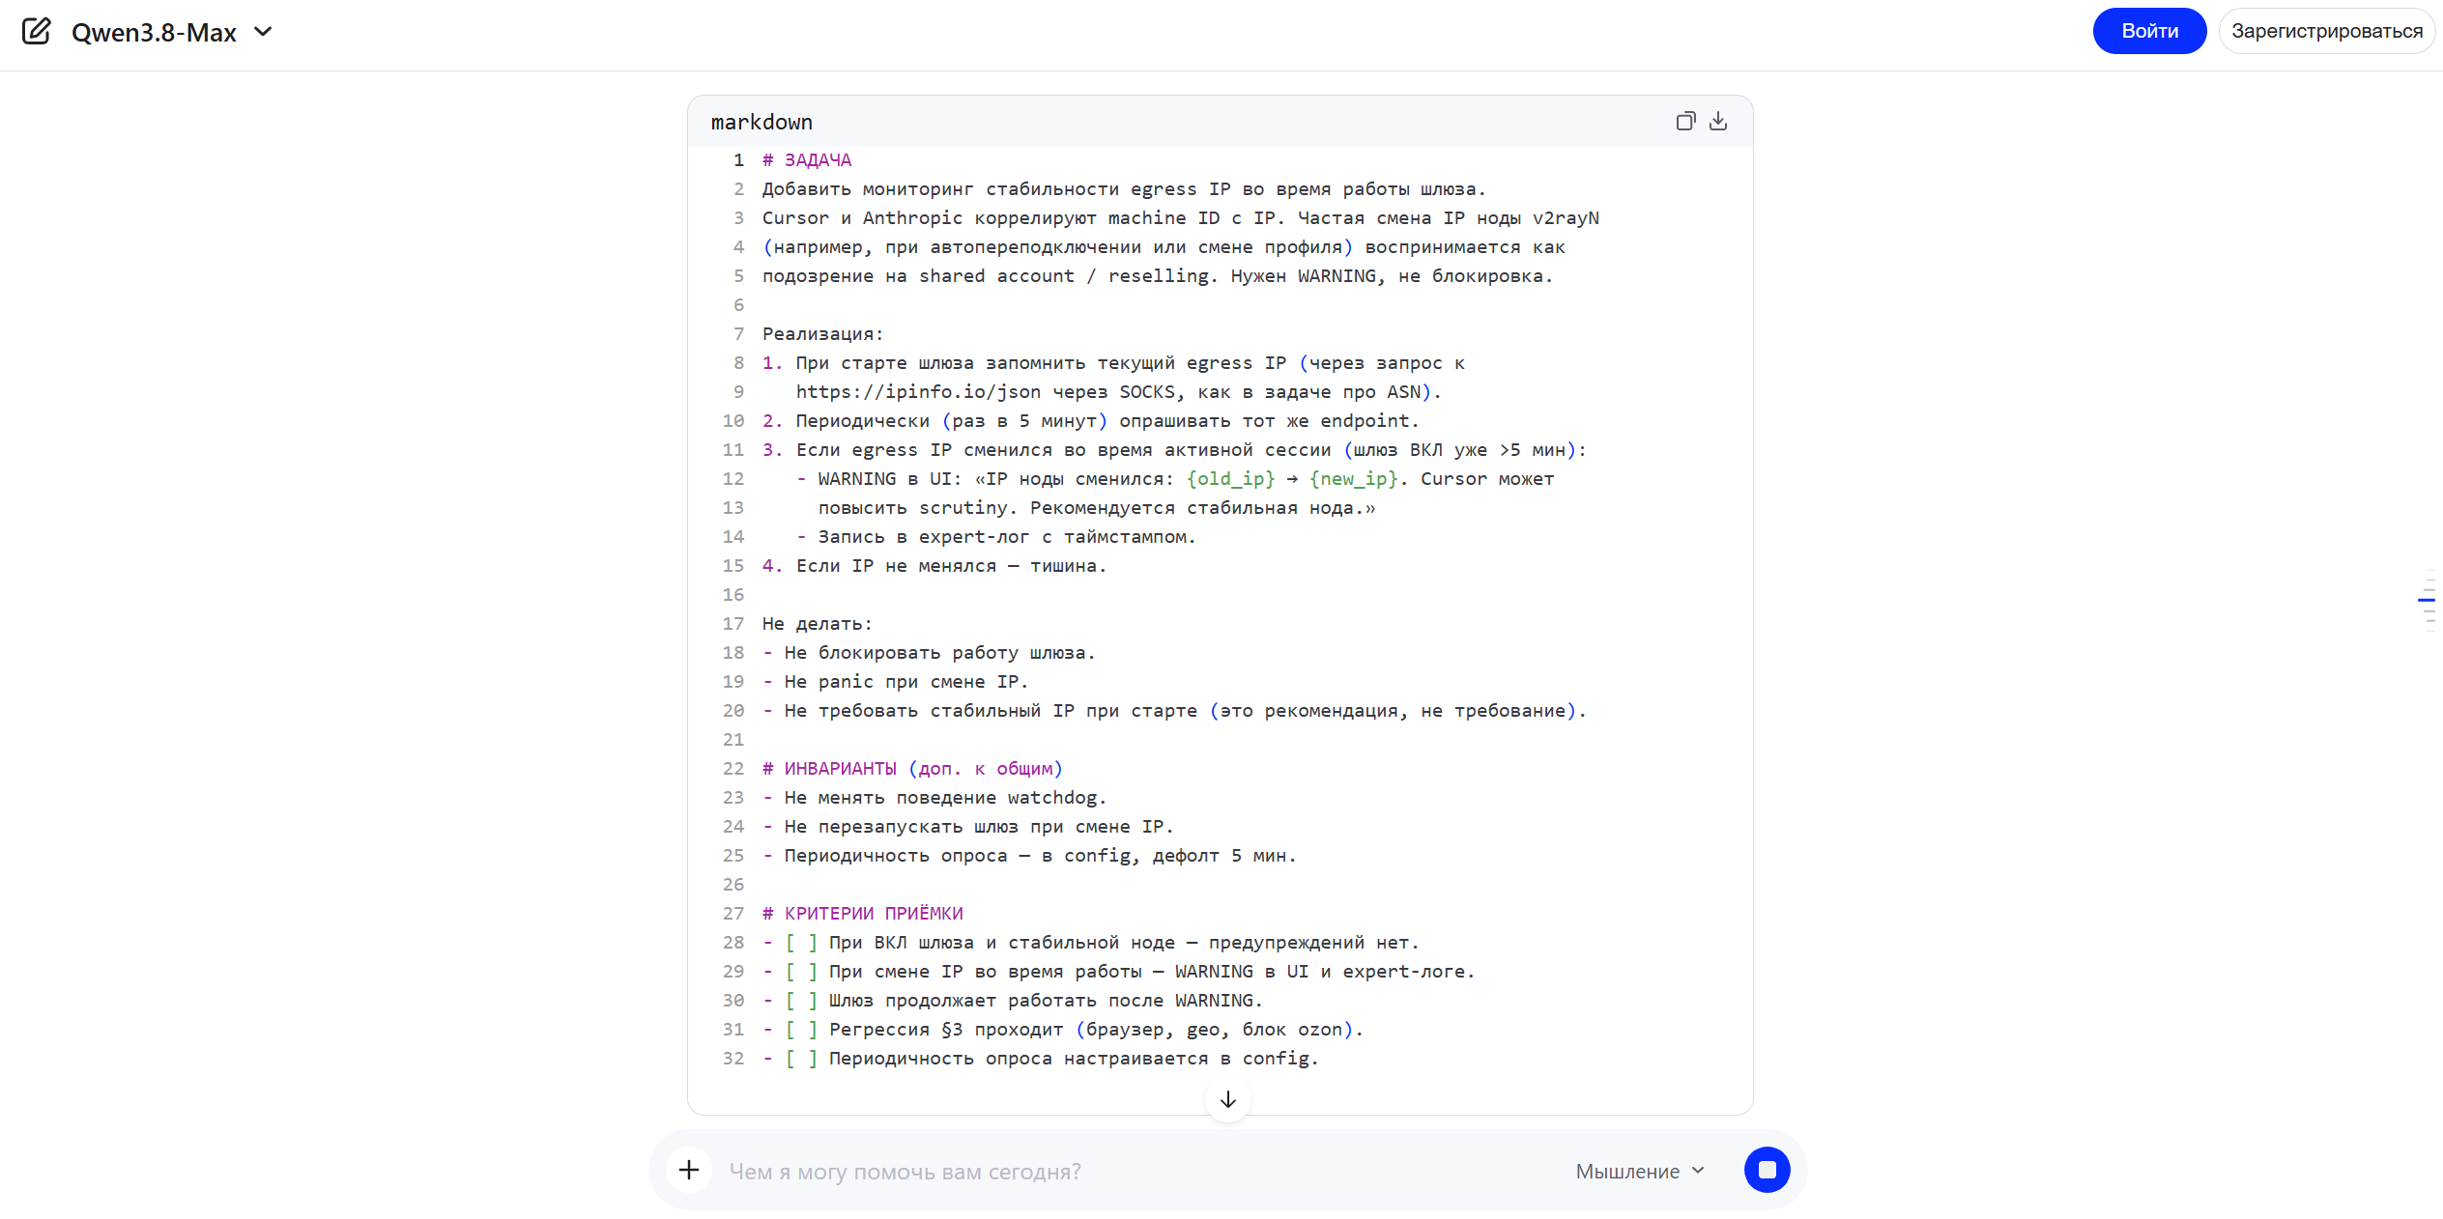The image size is (2443, 1219).
Task: Click the '# ЗАДАЧА' heading on line 1
Action: pos(807,160)
